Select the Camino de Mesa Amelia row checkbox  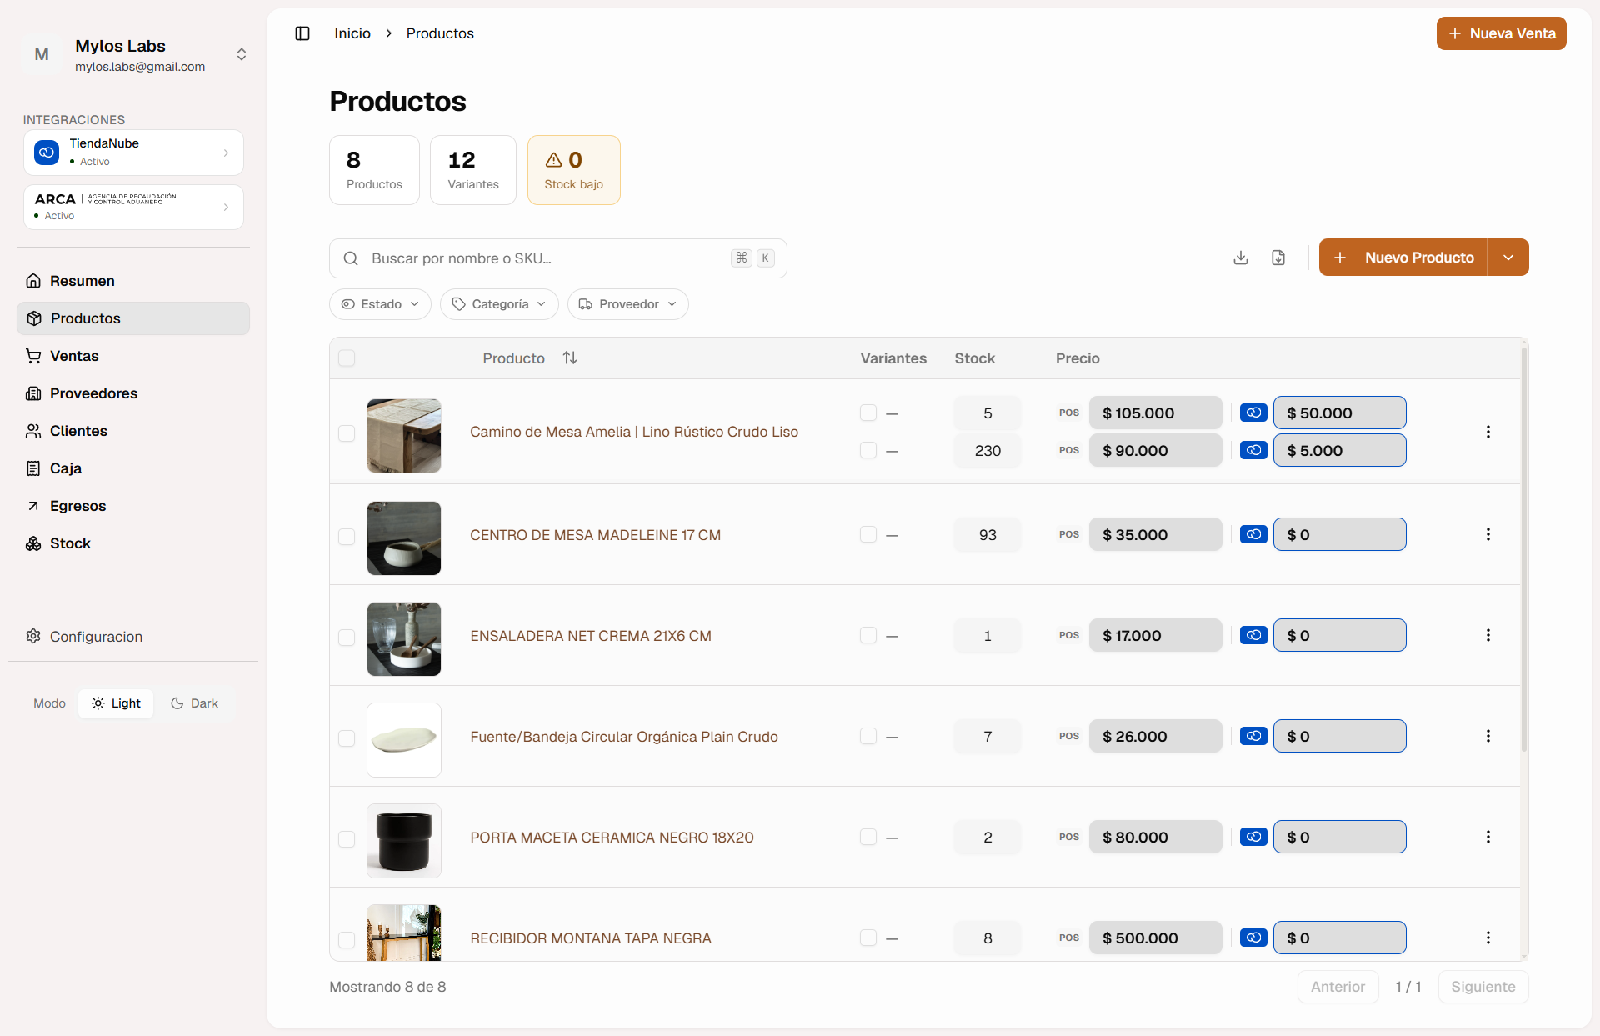point(347,433)
